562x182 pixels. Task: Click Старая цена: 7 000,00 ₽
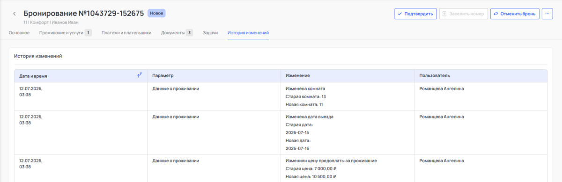(x=311, y=168)
